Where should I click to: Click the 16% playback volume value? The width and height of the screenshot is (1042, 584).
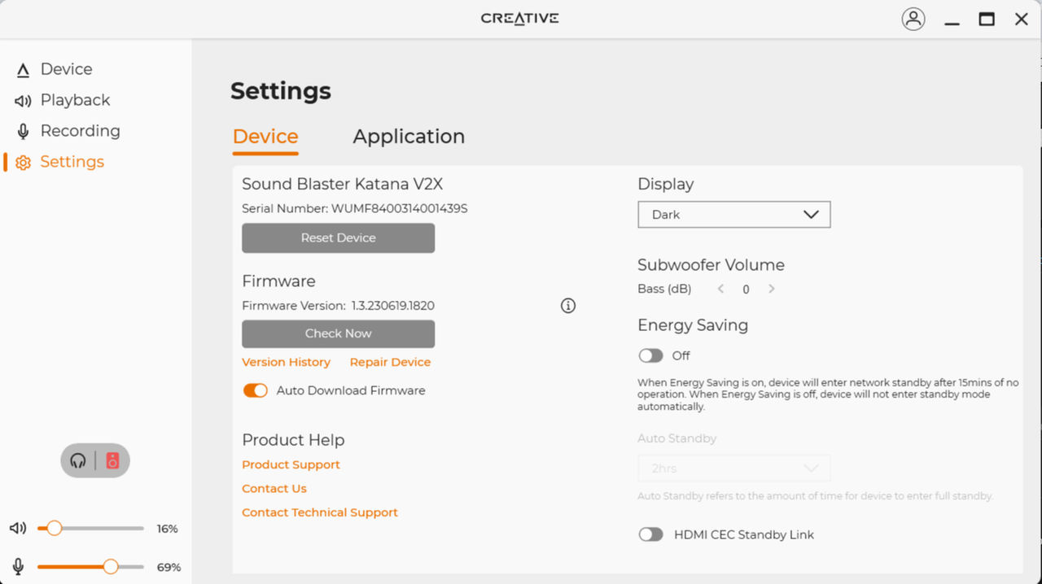point(167,529)
